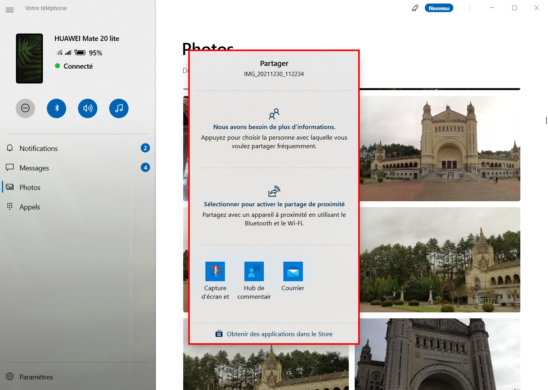This screenshot has width=548, height=390.
Task: Click Obtenir des applications dans le Store
Action: pyautogui.click(x=274, y=334)
